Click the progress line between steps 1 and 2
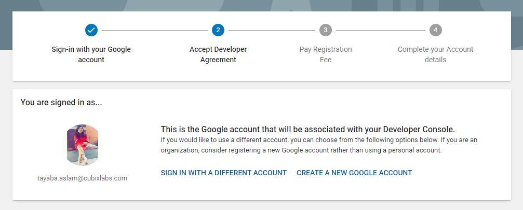 pyautogui.click(x=155, y=30)
